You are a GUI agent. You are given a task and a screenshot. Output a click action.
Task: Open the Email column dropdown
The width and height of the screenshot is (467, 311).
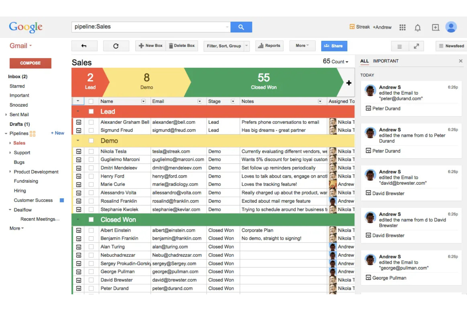tap(200, 101)
